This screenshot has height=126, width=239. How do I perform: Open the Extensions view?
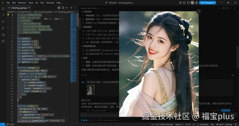[3, 41]
